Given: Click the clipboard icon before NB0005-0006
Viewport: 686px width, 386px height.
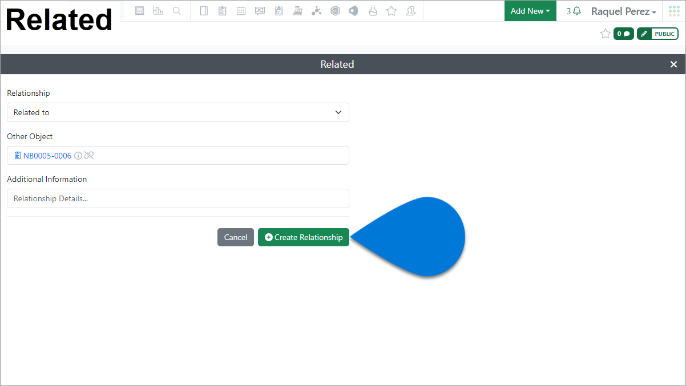Looking at the screenshot, I should pyautogui.click(x=18, y=156).
